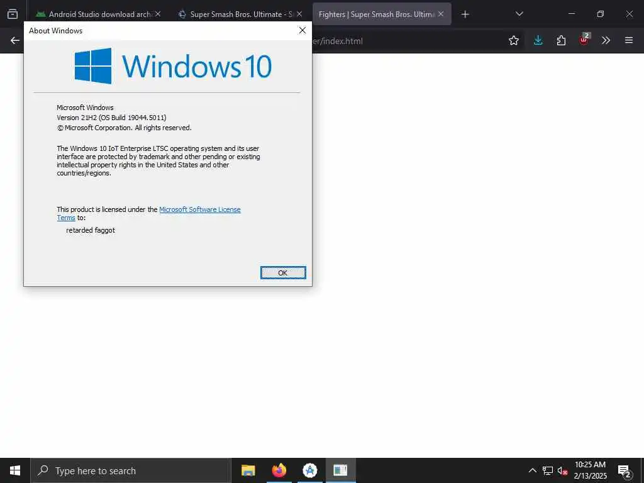This screenshot has width=644, height=483.
Task: Minimize the browser window
Action: tap(571, 14)
